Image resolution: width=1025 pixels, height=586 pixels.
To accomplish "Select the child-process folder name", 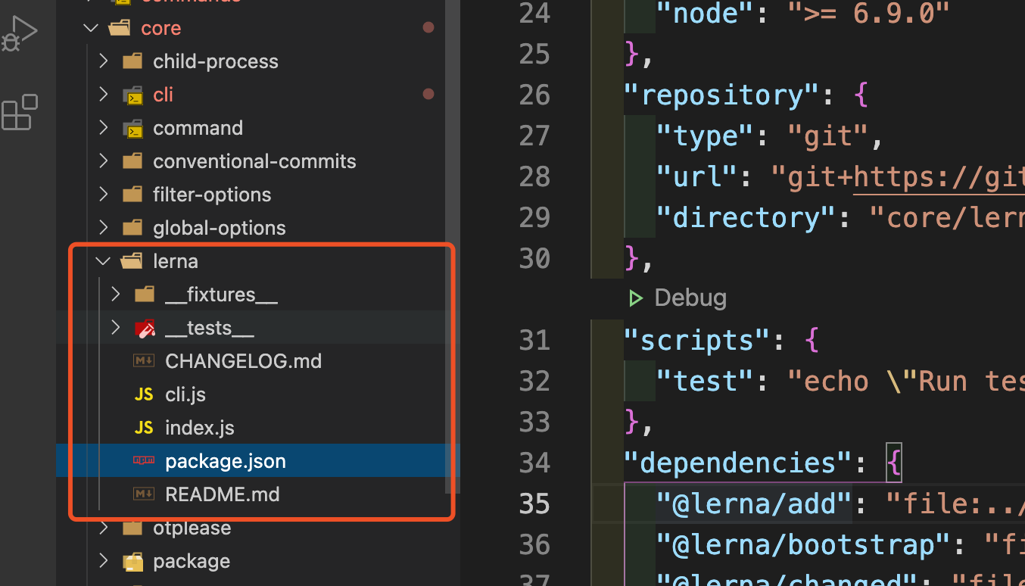I will pyautogui.click(x=216, y=61).
